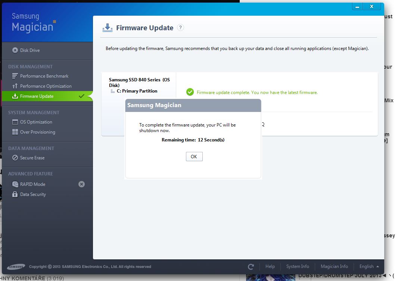Go to Performance Optimization
This screenshot has width=404, height=281.
pos(46,86)
